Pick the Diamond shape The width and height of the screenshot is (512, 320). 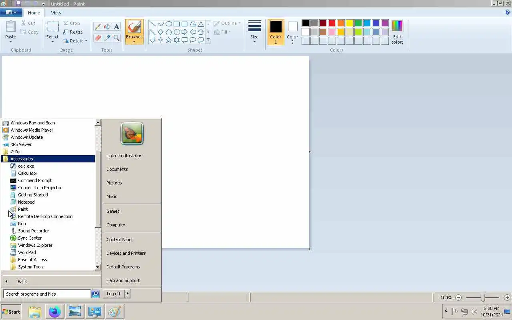(x=160, y=32)
